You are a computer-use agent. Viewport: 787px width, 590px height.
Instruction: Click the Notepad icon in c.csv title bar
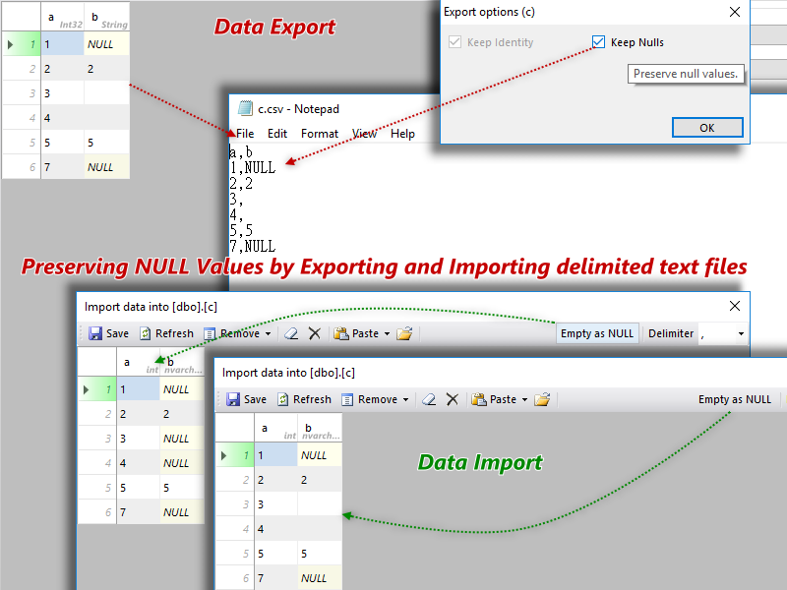[245, 108]
